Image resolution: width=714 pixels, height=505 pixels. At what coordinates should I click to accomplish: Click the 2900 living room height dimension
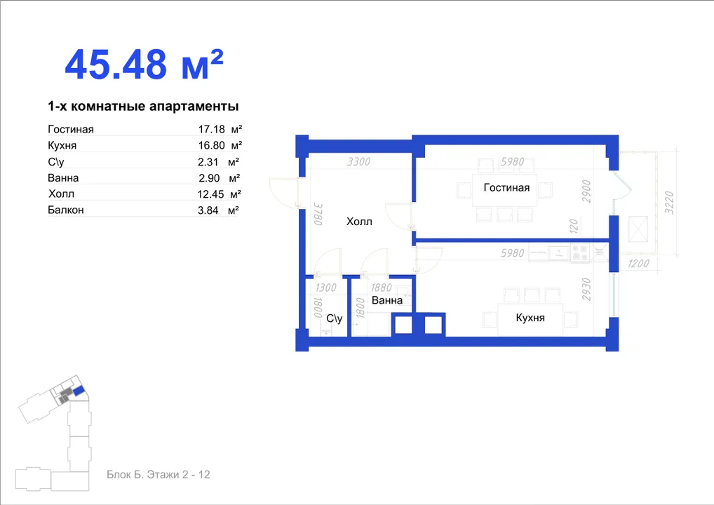pyautogui.click(x=586, y=191)
